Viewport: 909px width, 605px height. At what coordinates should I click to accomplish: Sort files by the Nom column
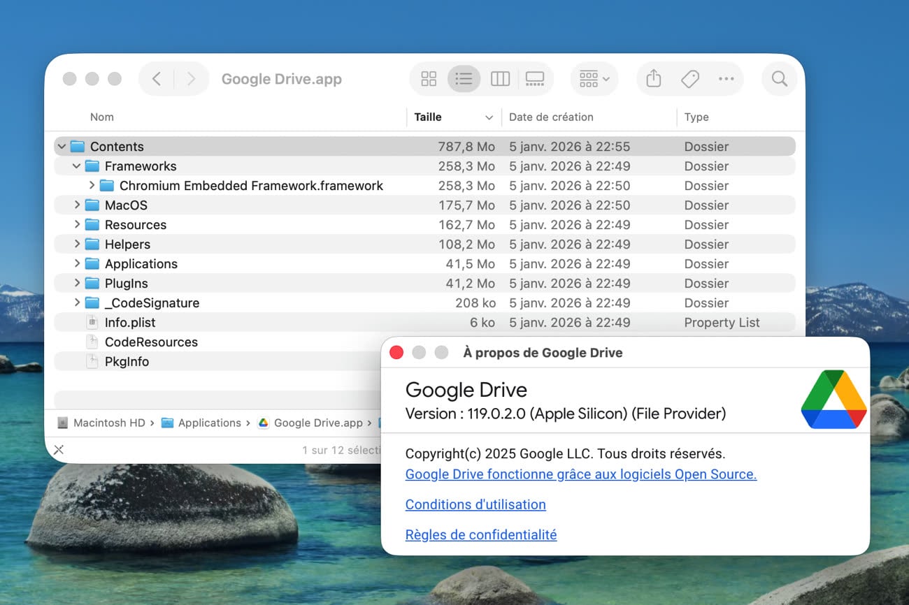[101, 117]
